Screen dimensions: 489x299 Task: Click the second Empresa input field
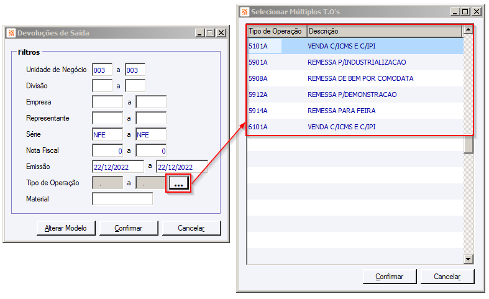[x=151, y=102]
